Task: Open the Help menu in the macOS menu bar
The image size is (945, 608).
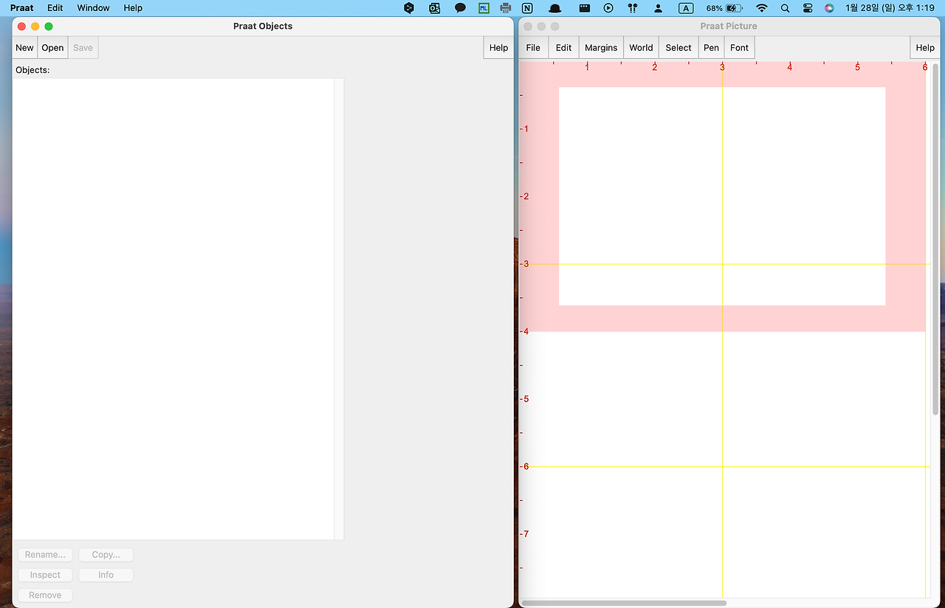Action: 133,8
